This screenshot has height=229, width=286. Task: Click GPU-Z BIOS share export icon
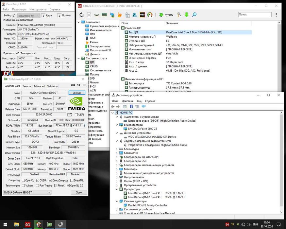pyautogui.click(x=70, y=114)
